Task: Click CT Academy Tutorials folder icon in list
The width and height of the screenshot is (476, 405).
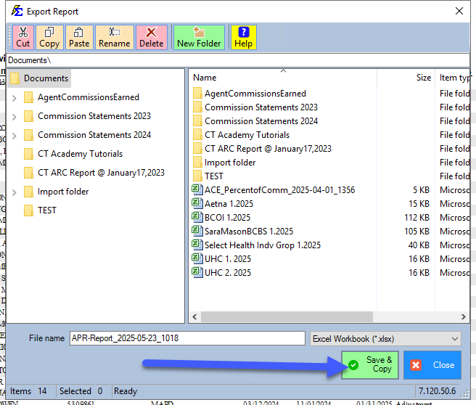Action: click(x=197, y=134)
